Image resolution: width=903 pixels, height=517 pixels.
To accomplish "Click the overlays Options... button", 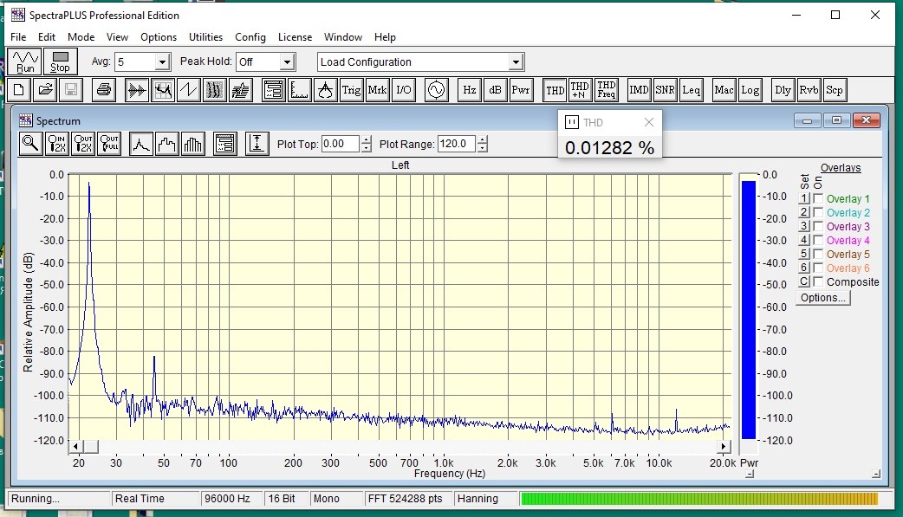I will pyautogui.click(x=823, y=298).
